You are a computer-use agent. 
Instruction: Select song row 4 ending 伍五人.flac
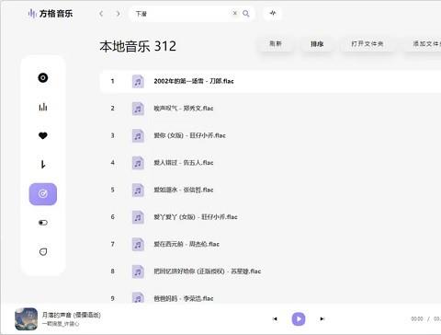pos(270,163)
